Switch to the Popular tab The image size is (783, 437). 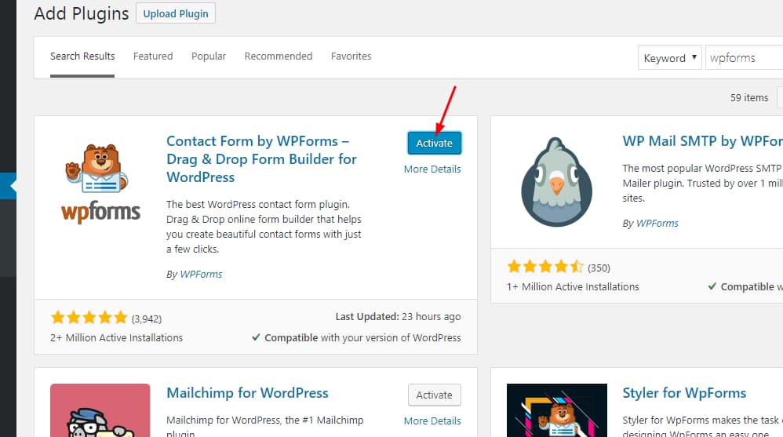pyautogui.click(x=209, y=56)
